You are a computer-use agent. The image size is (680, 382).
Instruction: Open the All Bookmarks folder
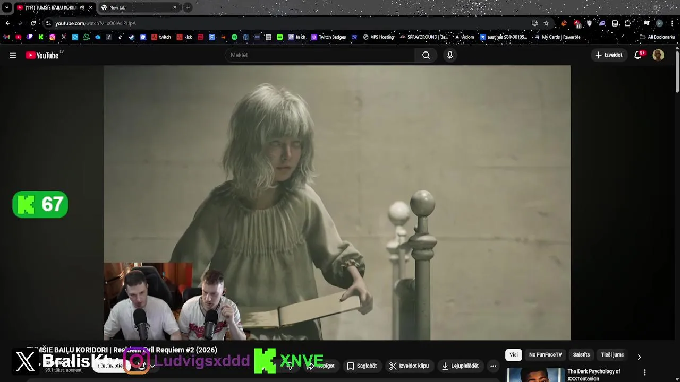657,37
